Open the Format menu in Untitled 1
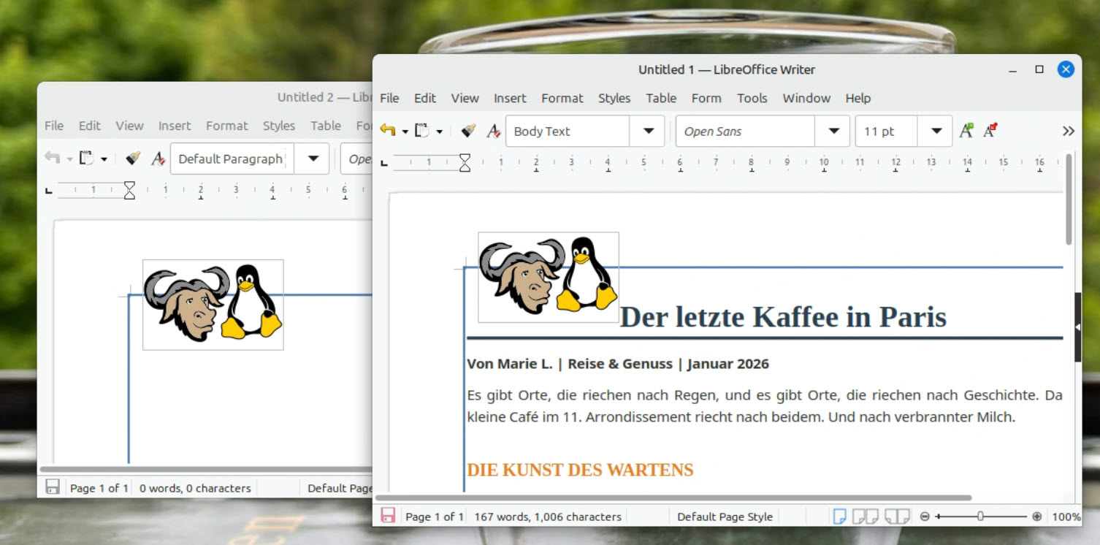 pos(562,98)
